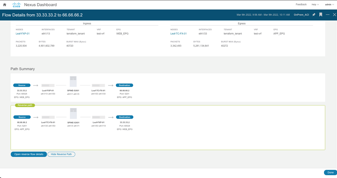Open the Leaf-TC-FX-01 egress node link

(178, 34)
